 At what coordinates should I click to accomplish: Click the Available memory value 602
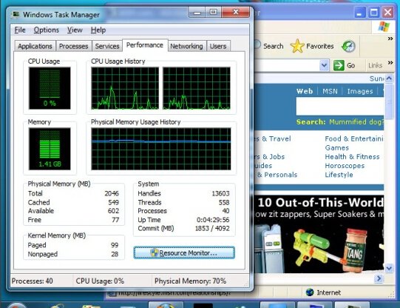coord(114,211)
